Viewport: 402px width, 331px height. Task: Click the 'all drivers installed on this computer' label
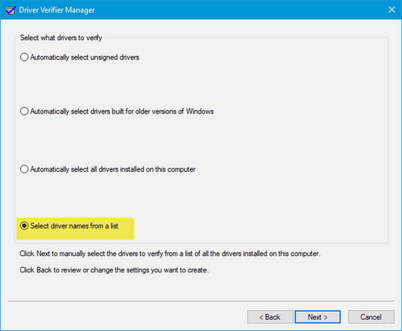[113, 169]
